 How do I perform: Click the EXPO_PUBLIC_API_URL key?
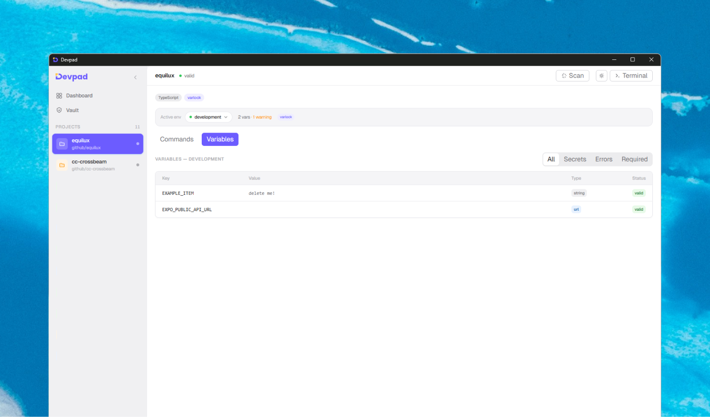[187, 210]
